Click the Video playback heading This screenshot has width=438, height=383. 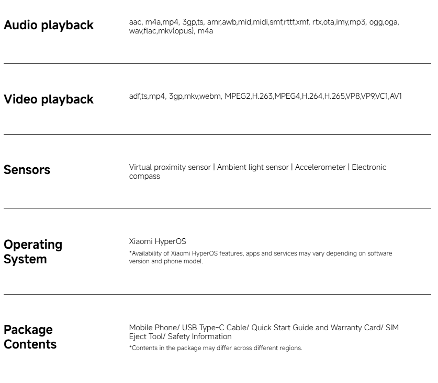tap(49, 99)
